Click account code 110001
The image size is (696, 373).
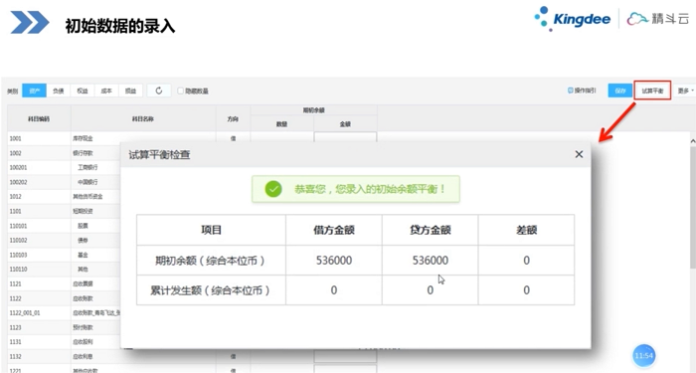pyautogui.click(x=18, y=226)
